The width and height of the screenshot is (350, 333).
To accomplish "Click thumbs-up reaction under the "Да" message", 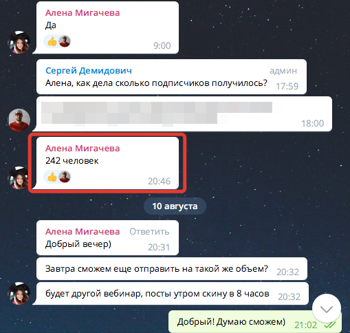I will coord(52,41).
